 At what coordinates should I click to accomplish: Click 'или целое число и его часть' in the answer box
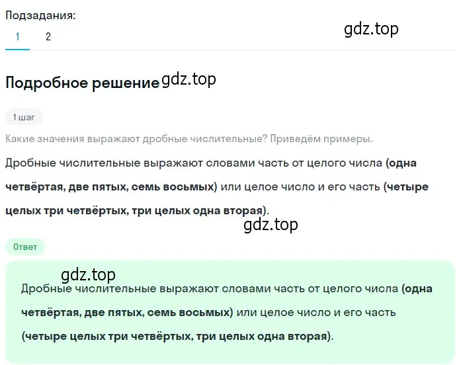(316, 313)
